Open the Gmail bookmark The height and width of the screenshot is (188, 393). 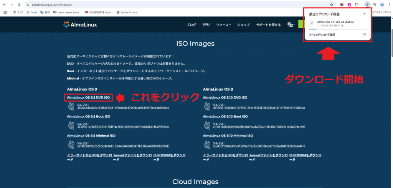[x=32, y=12]
